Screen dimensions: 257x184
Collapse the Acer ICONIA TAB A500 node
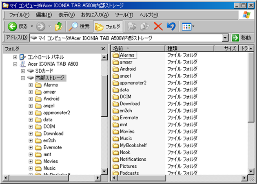(x=15, y=64)
